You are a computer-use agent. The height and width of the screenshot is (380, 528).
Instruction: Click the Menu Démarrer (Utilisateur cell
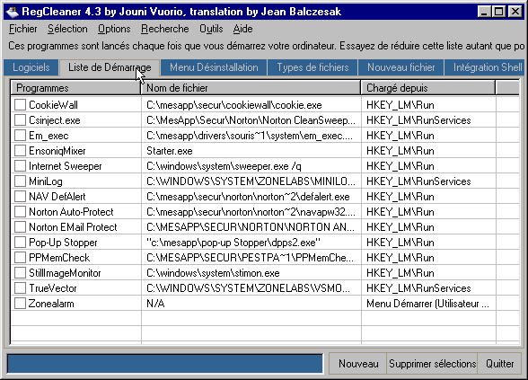pyautogui.click(x=427, y=304)
